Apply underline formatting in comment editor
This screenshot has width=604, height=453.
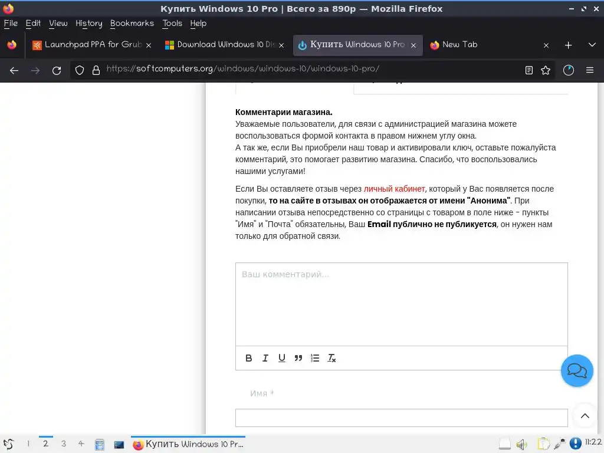pos(281,358)
